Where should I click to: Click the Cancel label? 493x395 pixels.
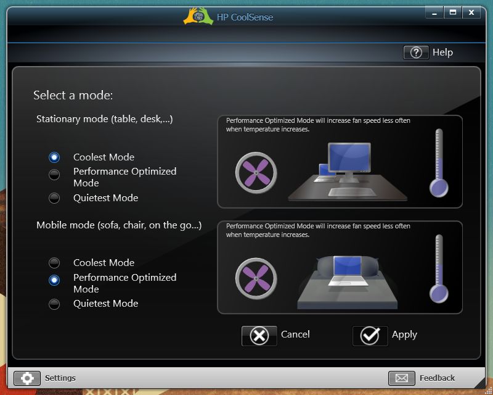(x=295, y=334)
